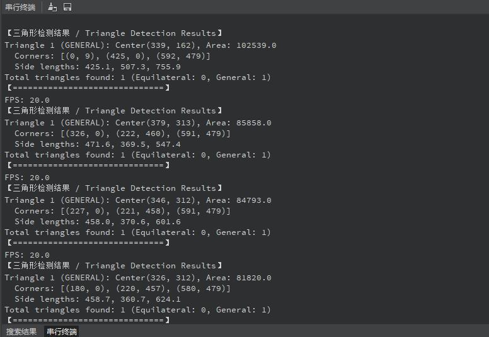Click triangle line with Area: 81820.0
This screenshot has height=337, width=489.
tap(137, 278)
